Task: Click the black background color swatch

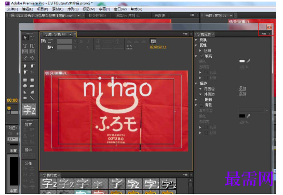Action: [x=242, y=116]
